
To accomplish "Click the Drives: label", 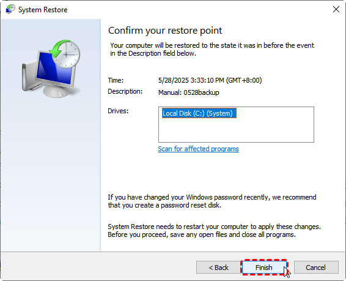I will (x=118, y=111).
